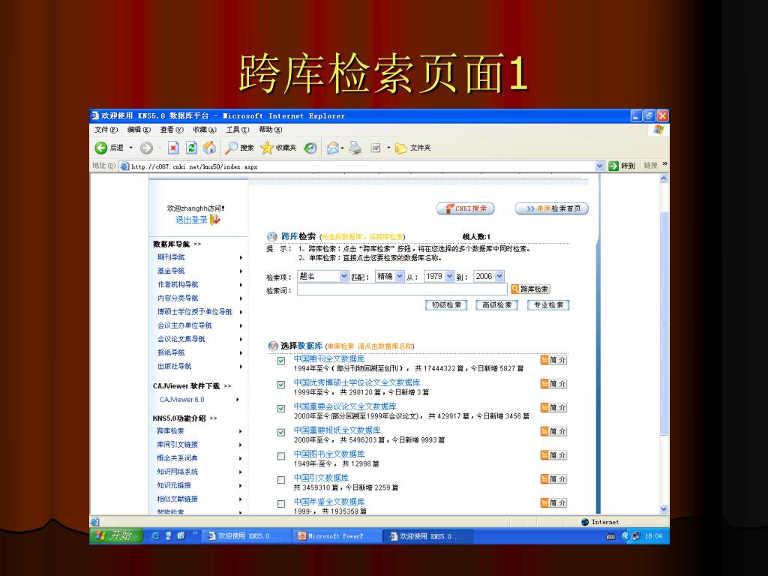This screenshot has height=576, width=768.
Task: Check 中国年鉴全文数据库 checkbox
Action: [x=281, y=504]
